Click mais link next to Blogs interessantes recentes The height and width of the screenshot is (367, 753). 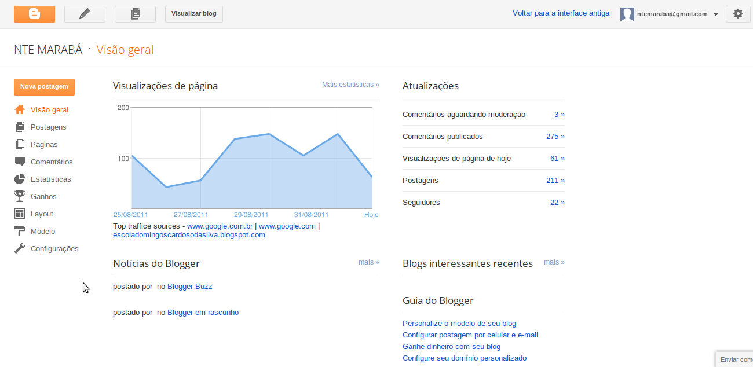[554, 262]
